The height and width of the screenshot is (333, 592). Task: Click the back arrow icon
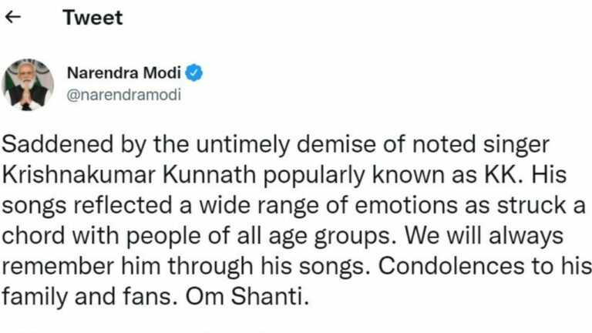tap(12, 18)
